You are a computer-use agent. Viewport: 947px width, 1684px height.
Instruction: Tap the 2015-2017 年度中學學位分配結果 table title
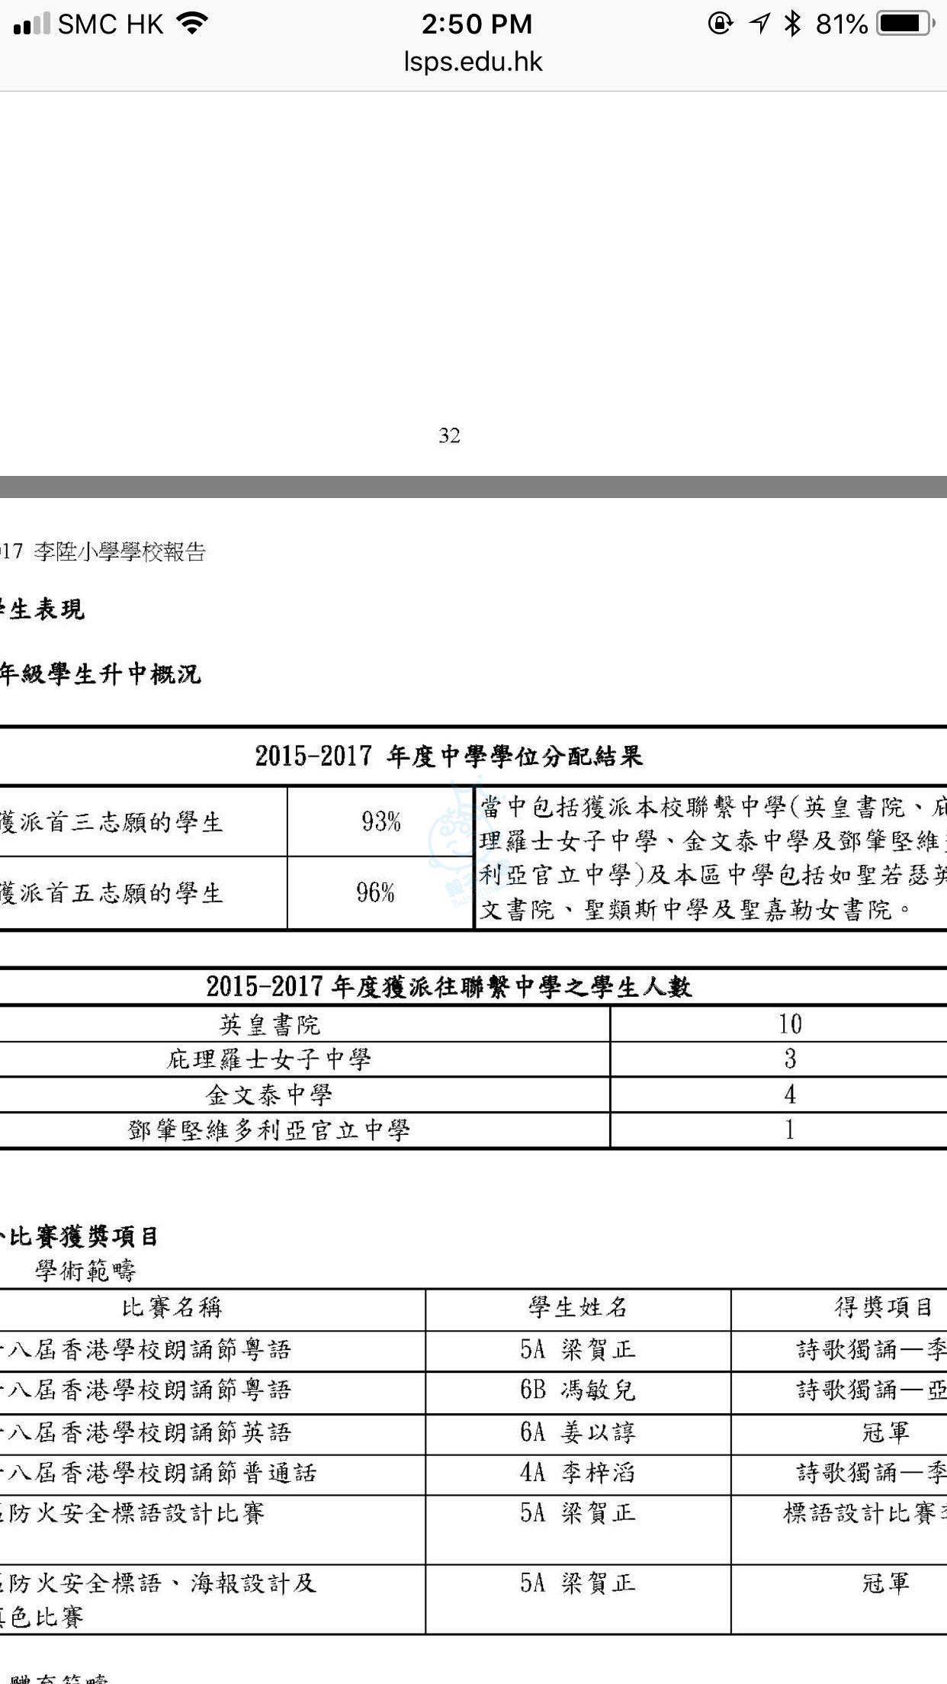pos(449,756)
